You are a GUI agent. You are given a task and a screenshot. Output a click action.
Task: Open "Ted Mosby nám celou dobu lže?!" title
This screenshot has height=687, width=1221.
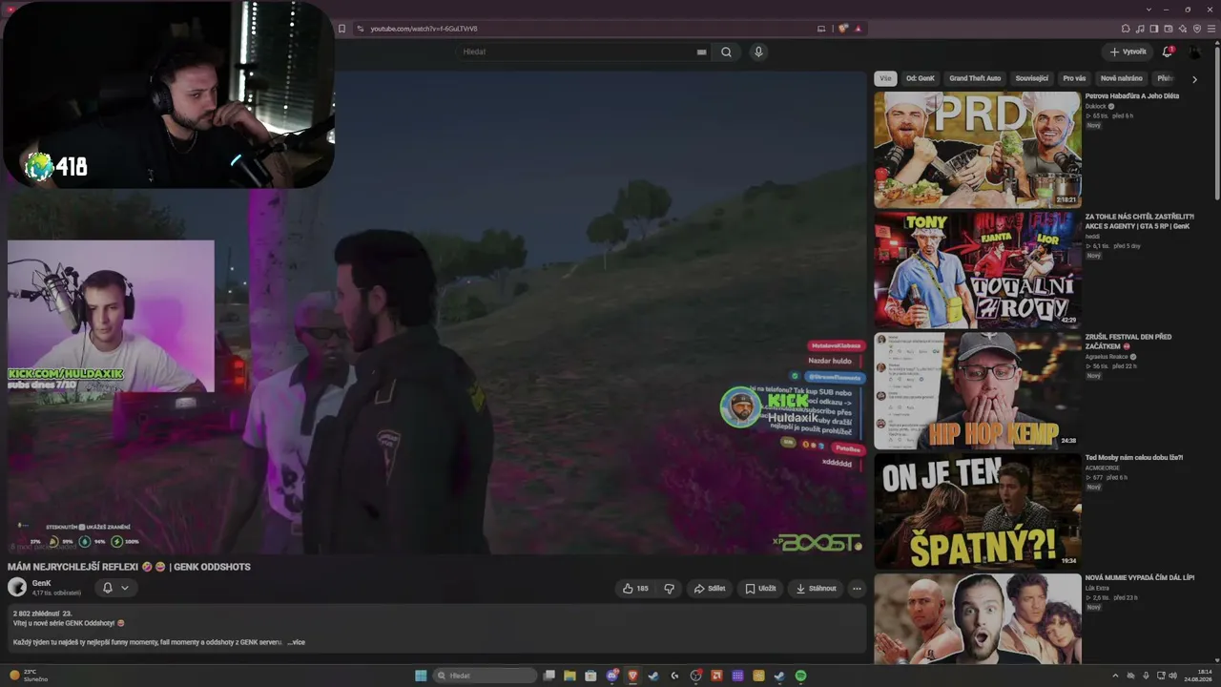pyautogui.click(x=1134, y=458)
